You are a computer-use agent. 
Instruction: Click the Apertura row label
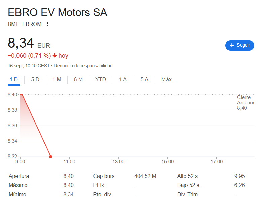[x=19, y=176]
